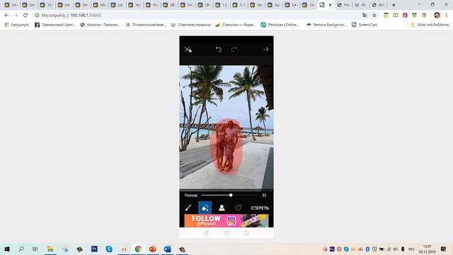453x255 pixels.
Task: Open the Windows Start menu
Action: tap(7, 249)
